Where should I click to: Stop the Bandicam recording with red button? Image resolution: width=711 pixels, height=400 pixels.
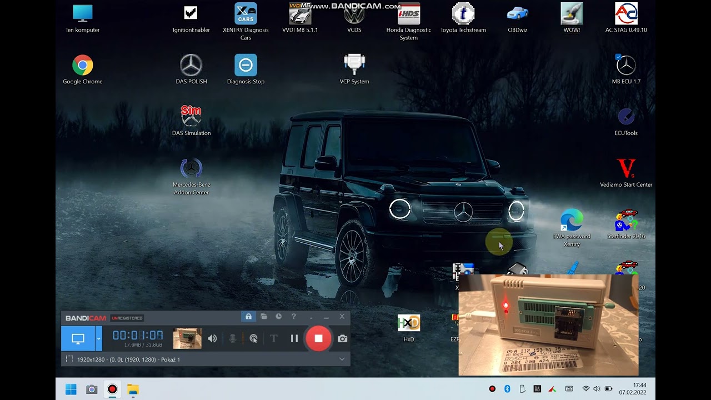[318, 338]
